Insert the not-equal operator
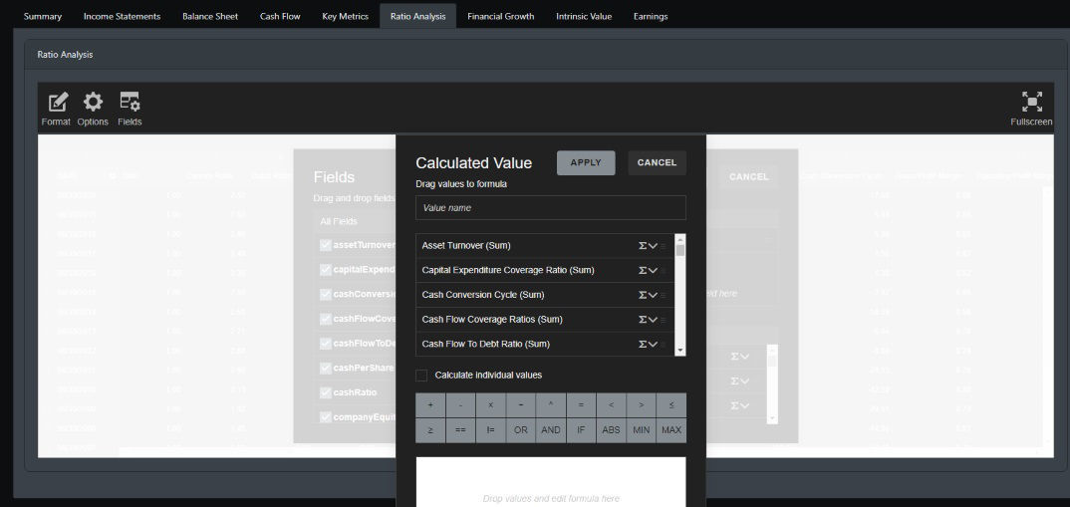The width and height of the screenshot is (1070, 507). click(490, 430)
